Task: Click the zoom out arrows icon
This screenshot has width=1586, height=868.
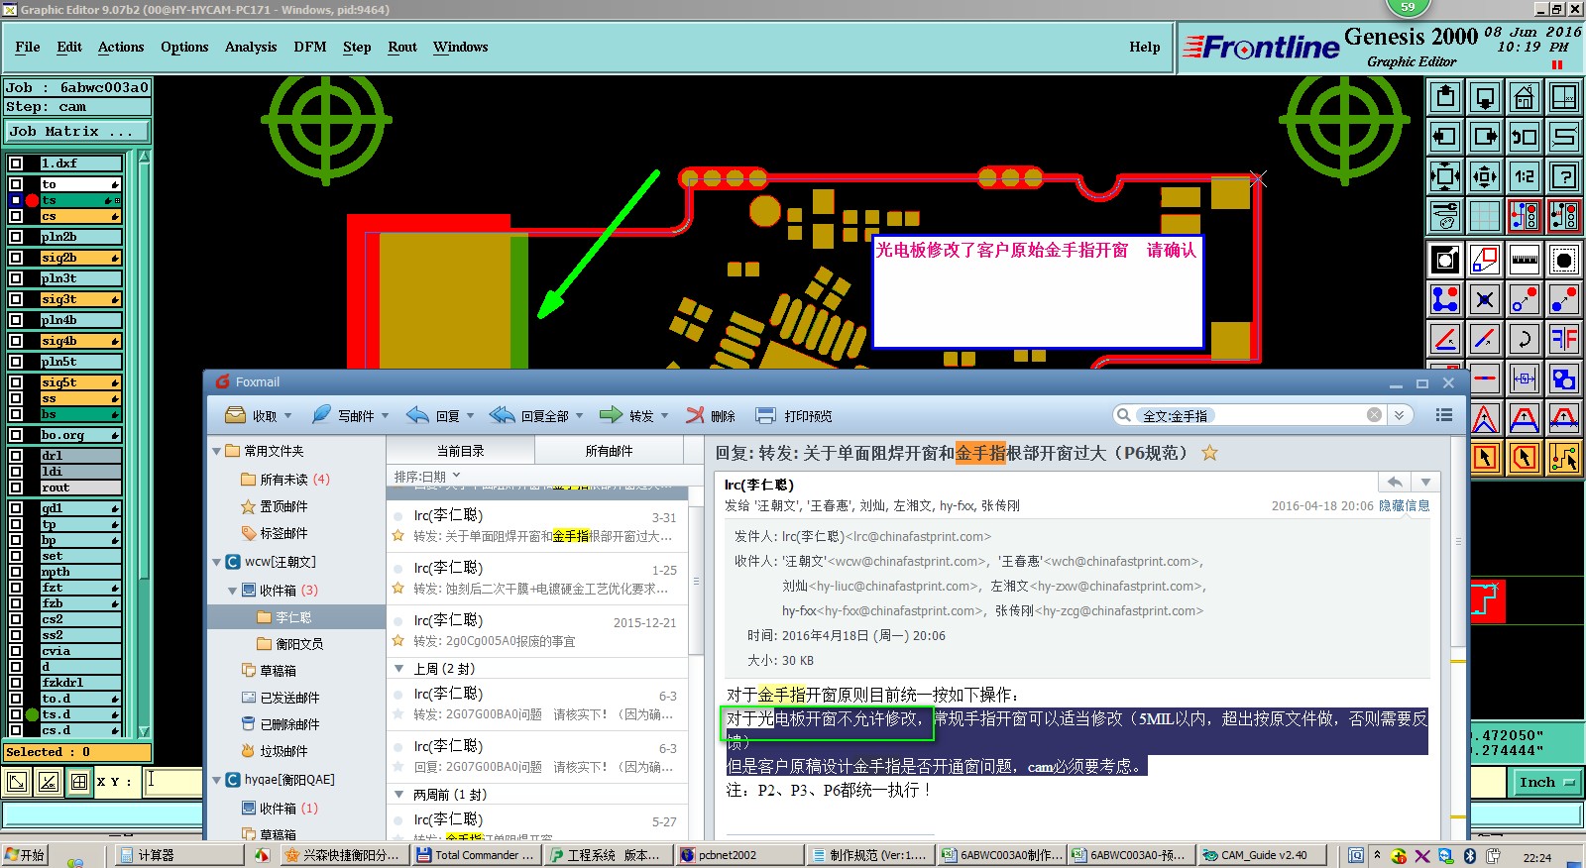Action: (x=1485, y=176)
